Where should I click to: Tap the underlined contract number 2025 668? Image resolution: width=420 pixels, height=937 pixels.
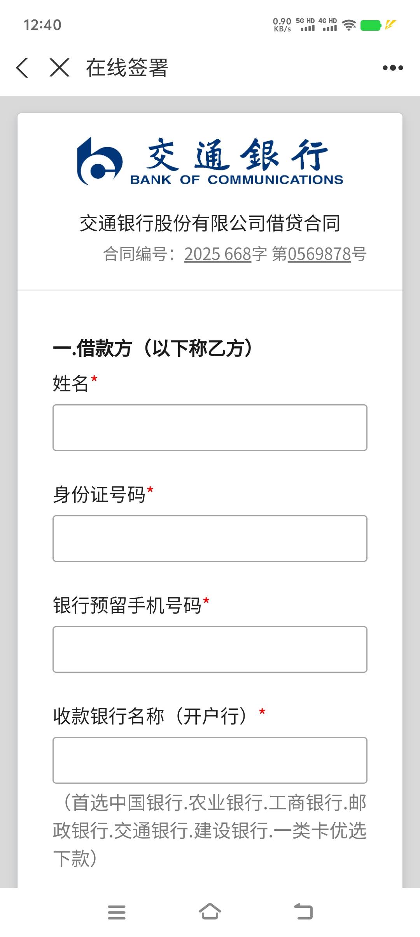click(218, 254)
